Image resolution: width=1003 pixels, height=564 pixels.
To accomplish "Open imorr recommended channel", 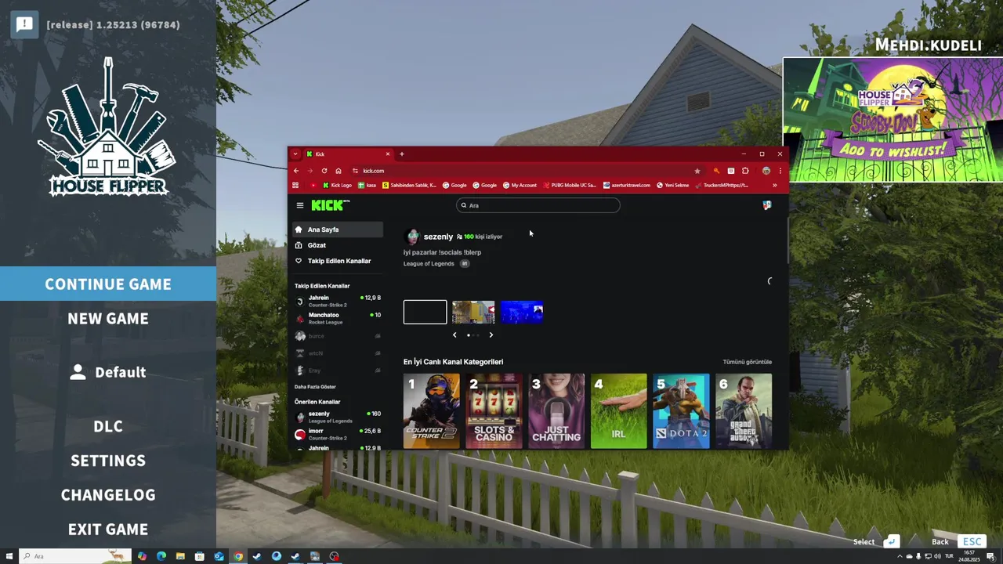I will coord(338,434).
